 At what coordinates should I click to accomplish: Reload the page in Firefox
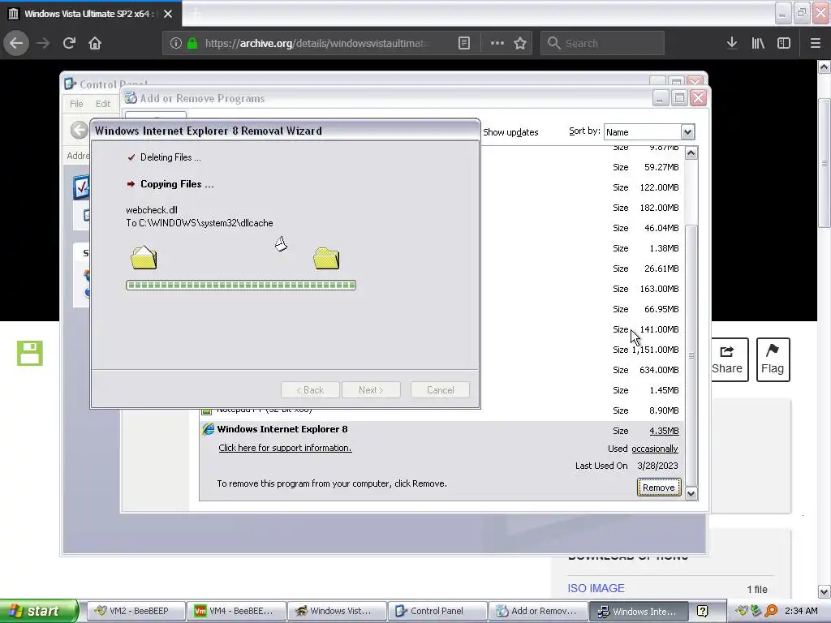pyautogui.click(x=69, y=43)
